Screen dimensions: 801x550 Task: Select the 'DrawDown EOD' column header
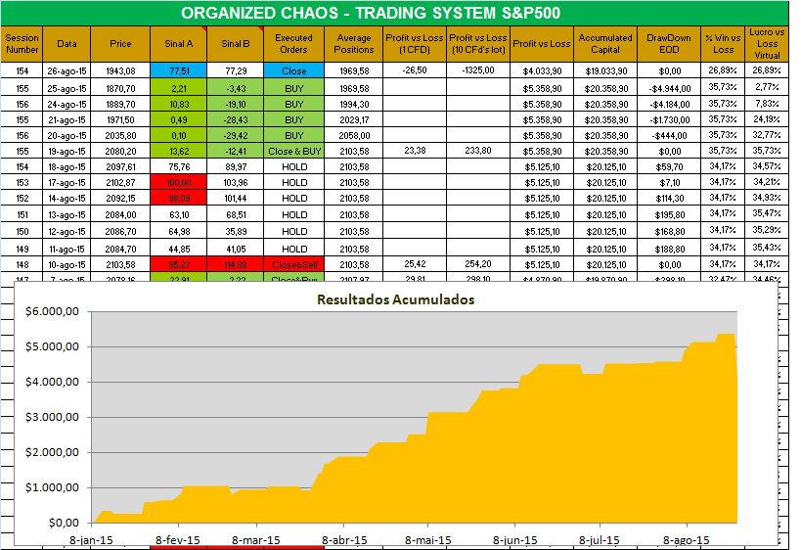tap(669, 44)
